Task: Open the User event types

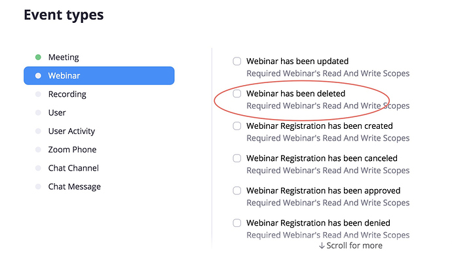Action: [57, 112]
